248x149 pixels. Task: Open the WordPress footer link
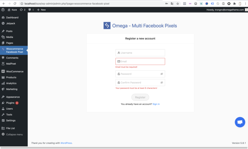[66, 143]
